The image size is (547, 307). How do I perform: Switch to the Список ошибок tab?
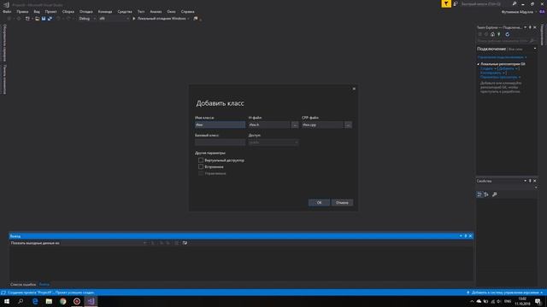coord(23,284)
